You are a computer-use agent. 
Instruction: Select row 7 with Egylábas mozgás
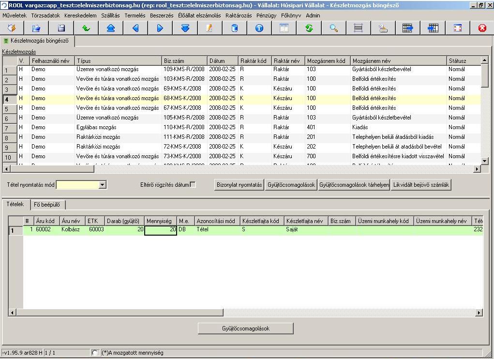point(241,127)
